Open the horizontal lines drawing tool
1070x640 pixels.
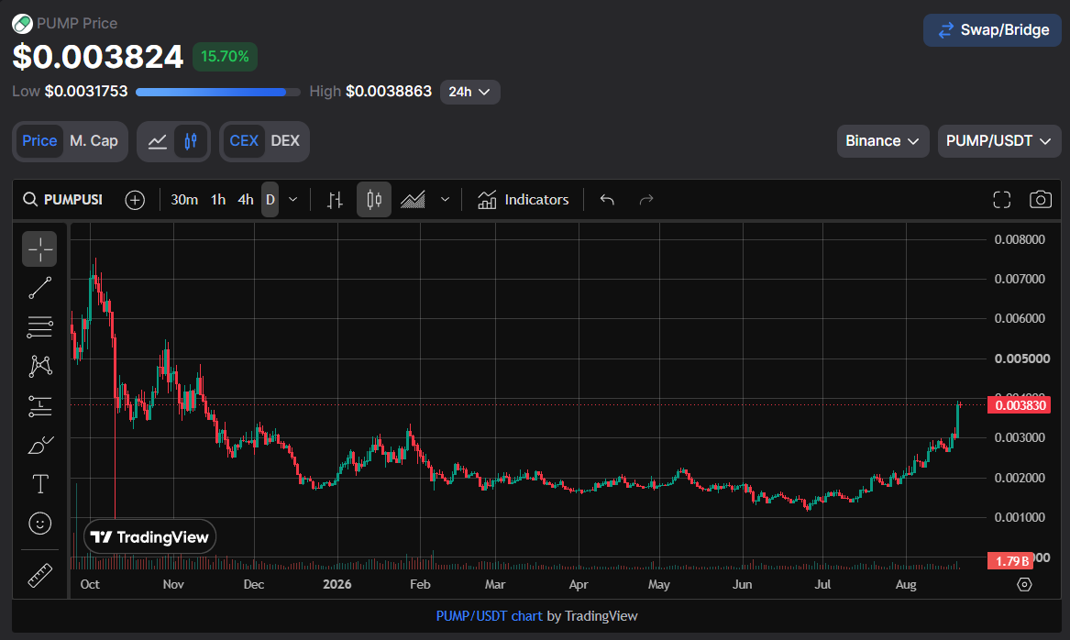click(x=39, y=326)
